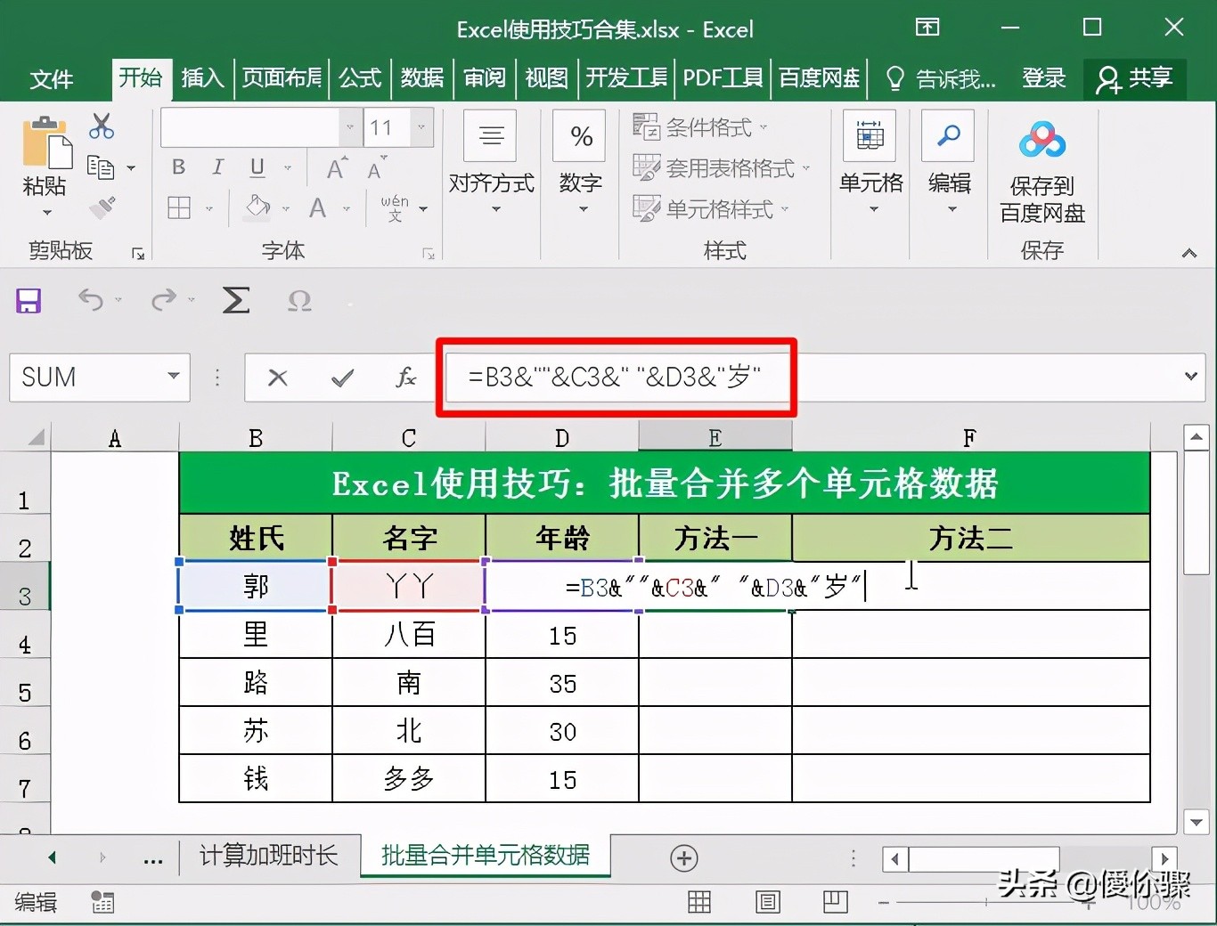Toggle italic formatting with the I button
Image resolution: width=1217 pixels, height=926 pixels.
(x=216, y=167)
